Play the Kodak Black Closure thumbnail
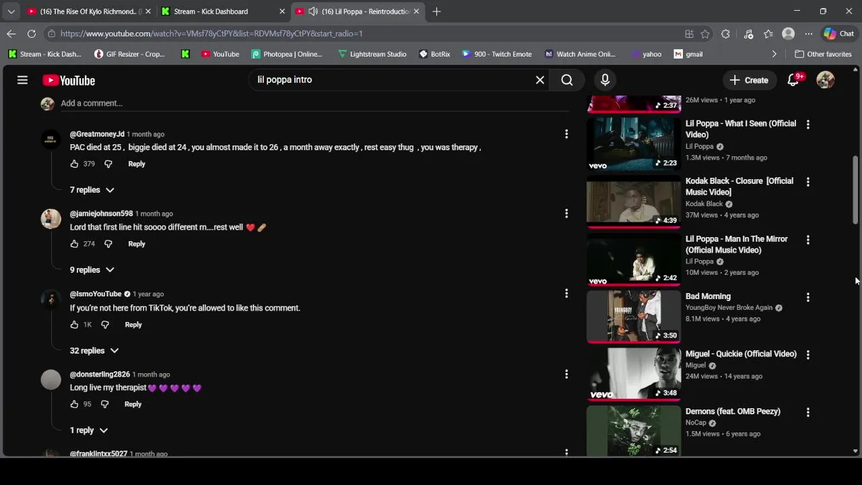The width and height of the screenshot is (862, 485). click(634, 201)
